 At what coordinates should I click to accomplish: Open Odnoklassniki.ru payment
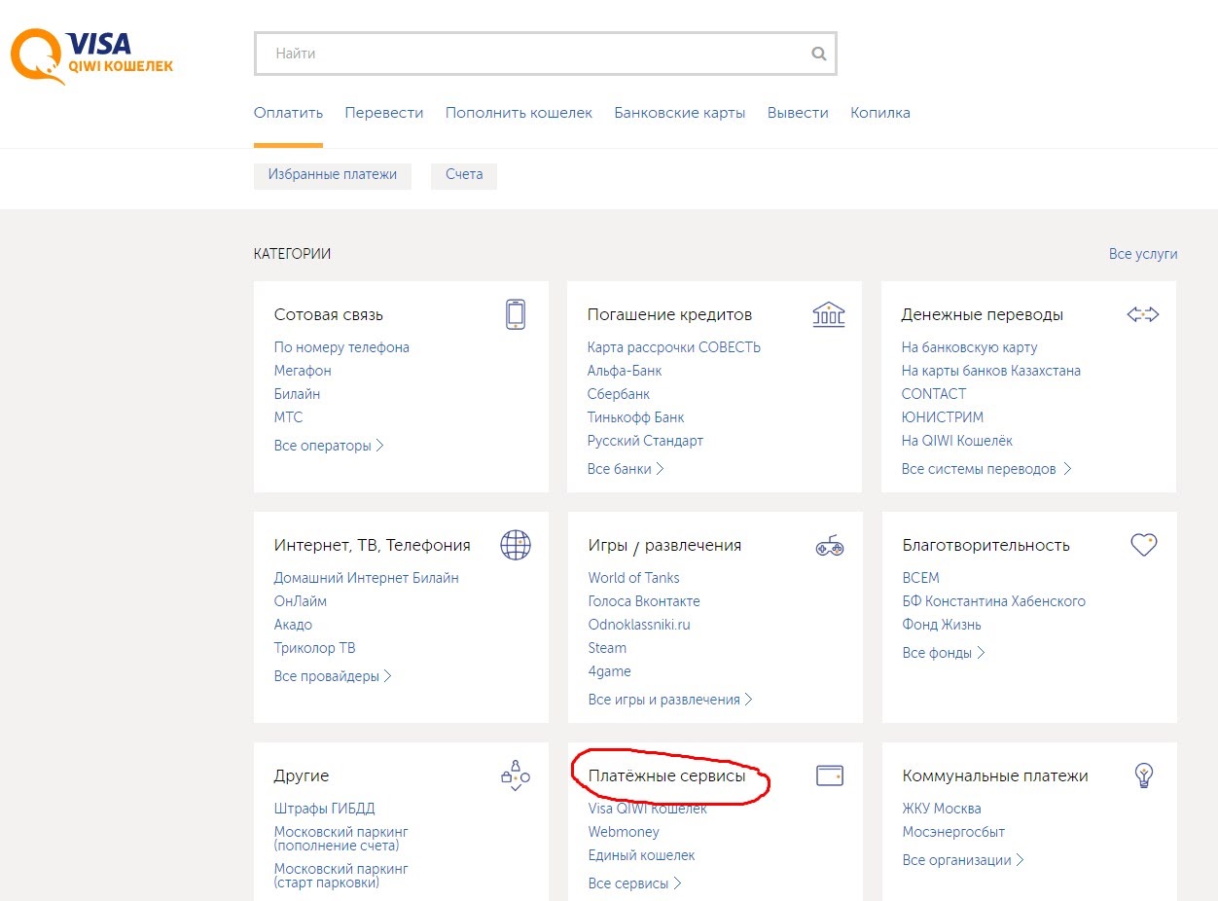pos(639,625)
